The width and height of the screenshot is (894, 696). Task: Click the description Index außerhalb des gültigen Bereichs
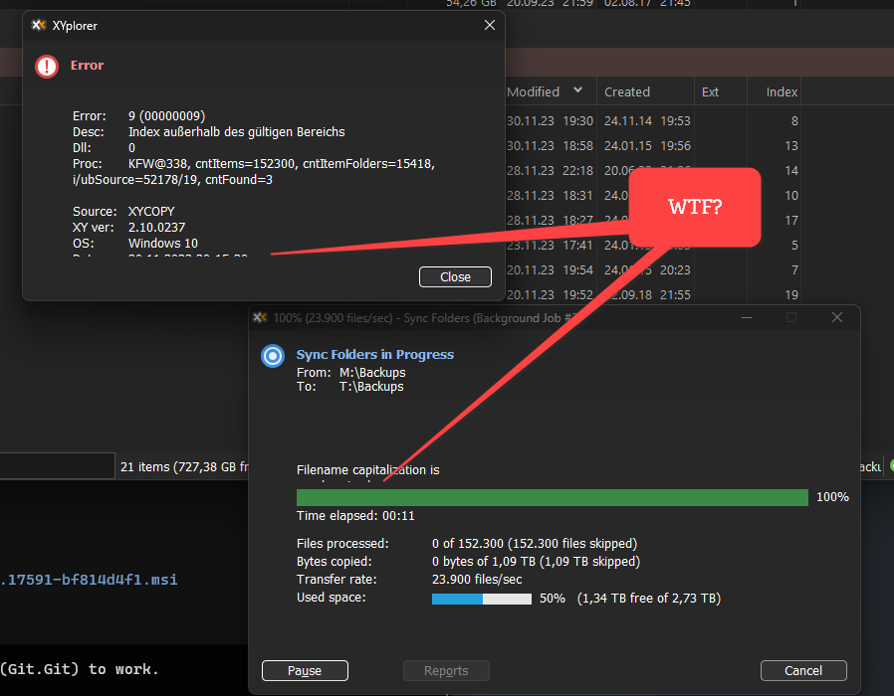(237, 132)
